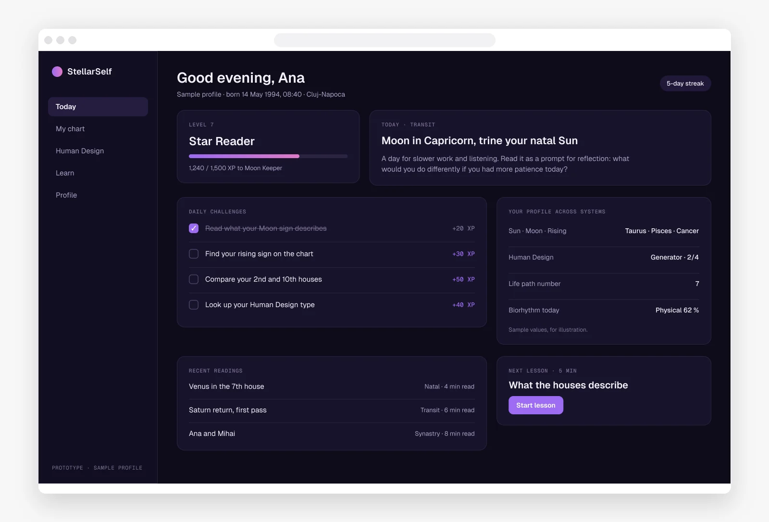The width and height of the screenshot is (769, 522).
Task: Click the Life path number row
Action: (x=604, y=284)
